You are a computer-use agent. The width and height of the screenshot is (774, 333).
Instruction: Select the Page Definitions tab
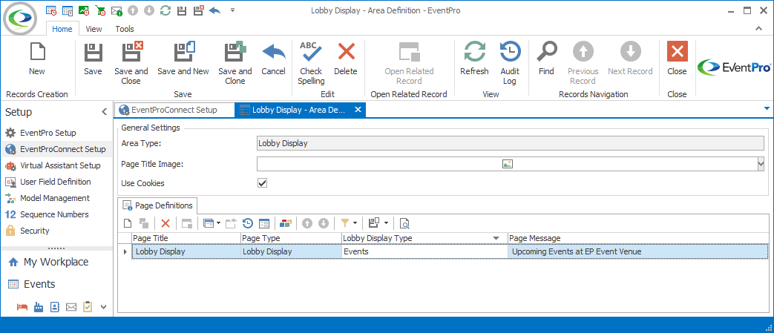pyautogui.click(x=158, y=205)
